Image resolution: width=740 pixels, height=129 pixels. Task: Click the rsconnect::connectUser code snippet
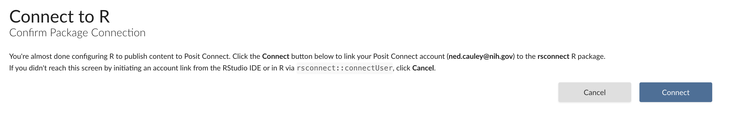point(345,68)
